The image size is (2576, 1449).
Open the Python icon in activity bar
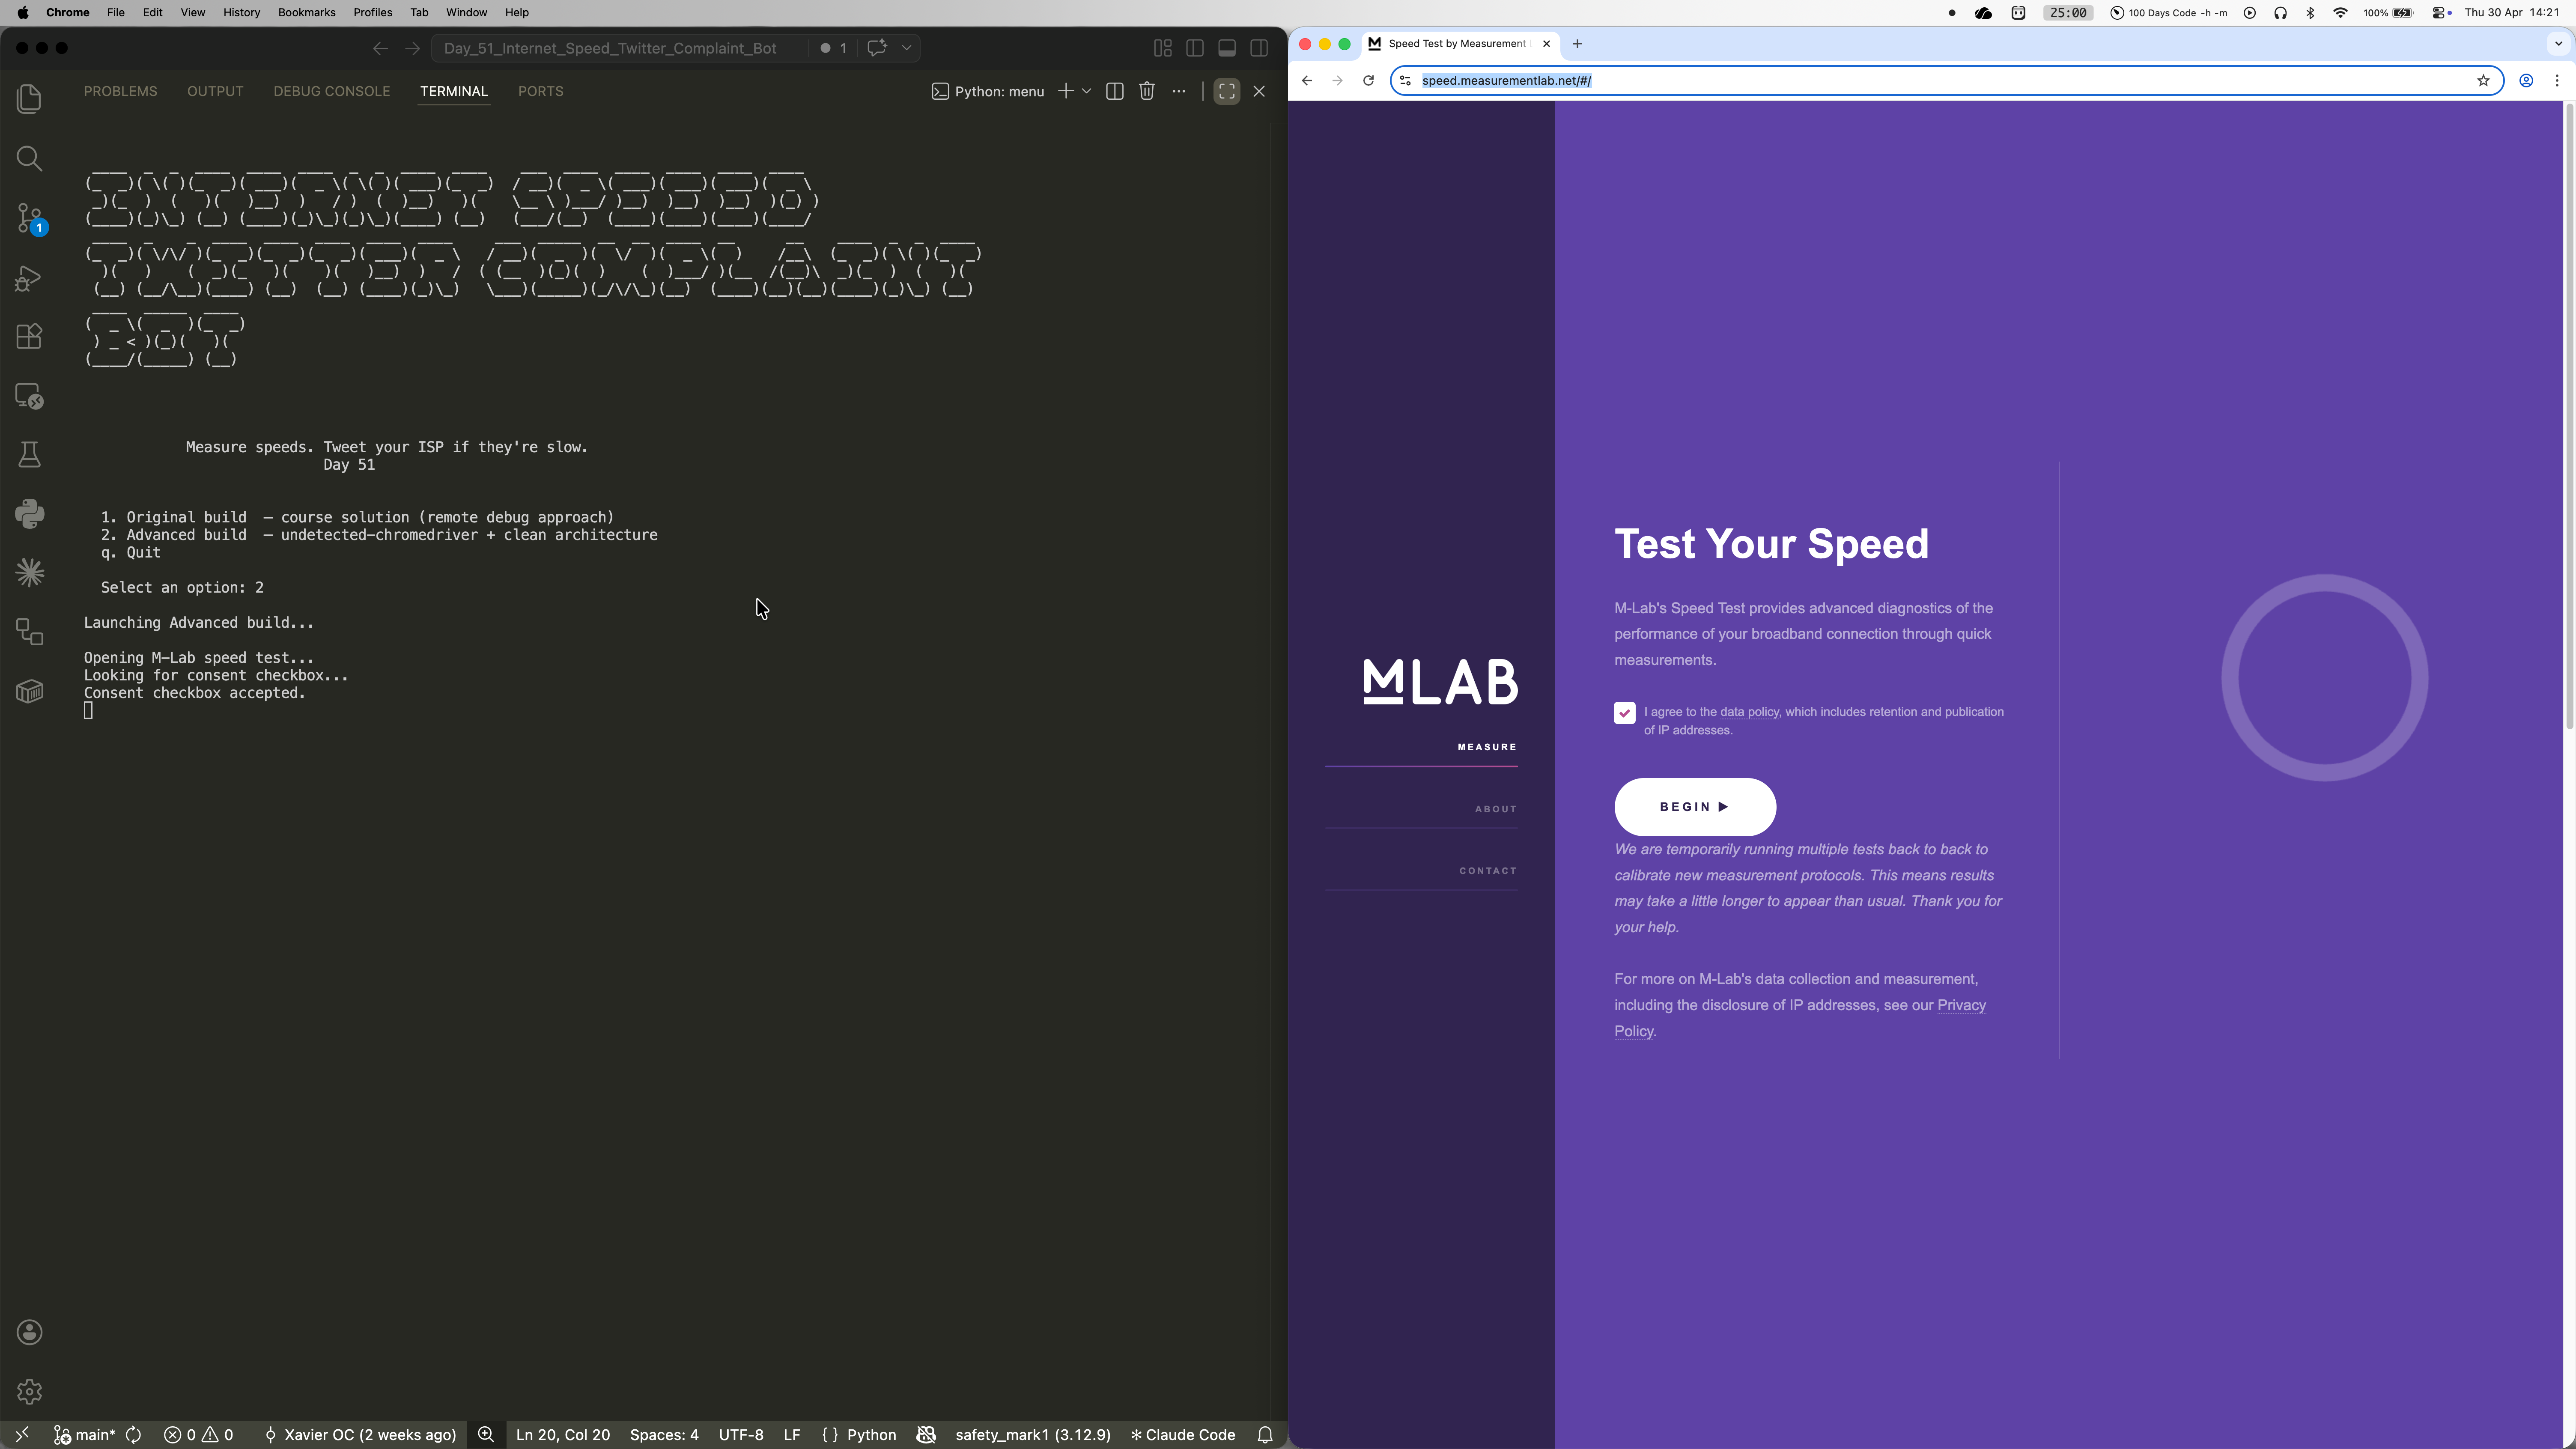[x=29, y=514]
